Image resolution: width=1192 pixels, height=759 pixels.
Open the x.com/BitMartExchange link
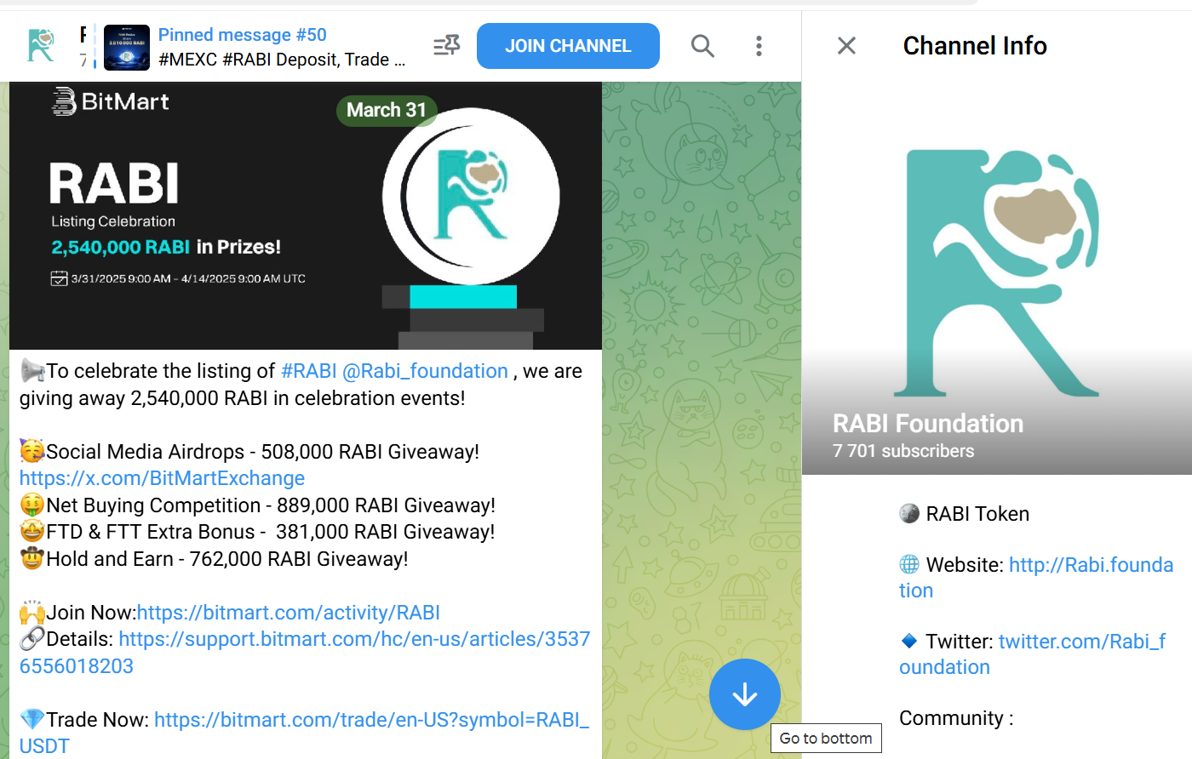pos(162,478)
